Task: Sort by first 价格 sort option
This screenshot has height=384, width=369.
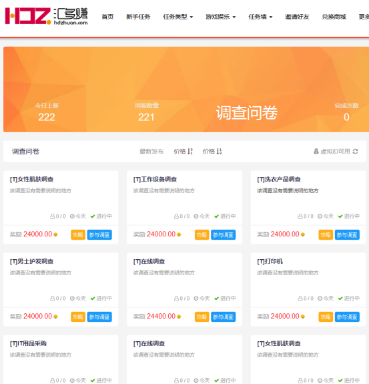Action: pos(183,152)
